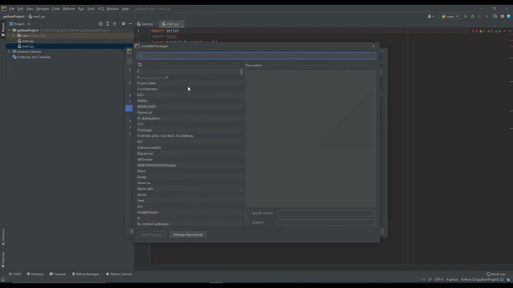Open the main run configuration dropdown

pos(450,16)
